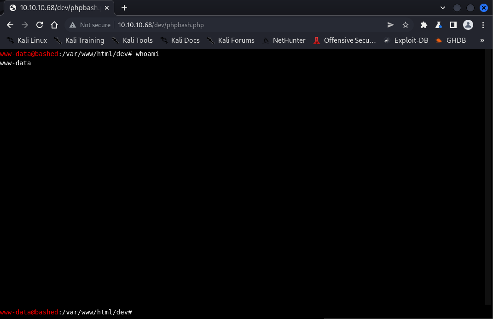Open the user profile avatar

coord(468,25)
